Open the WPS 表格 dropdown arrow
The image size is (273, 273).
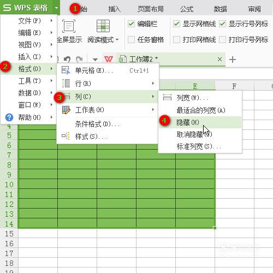[56, 8]
